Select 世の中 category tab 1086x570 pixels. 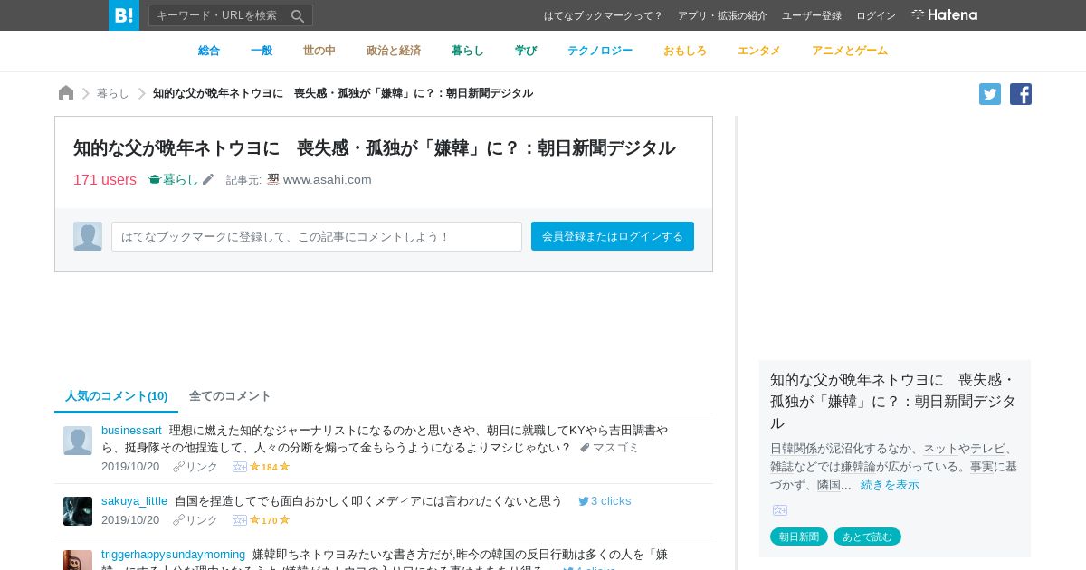(319, 51)
